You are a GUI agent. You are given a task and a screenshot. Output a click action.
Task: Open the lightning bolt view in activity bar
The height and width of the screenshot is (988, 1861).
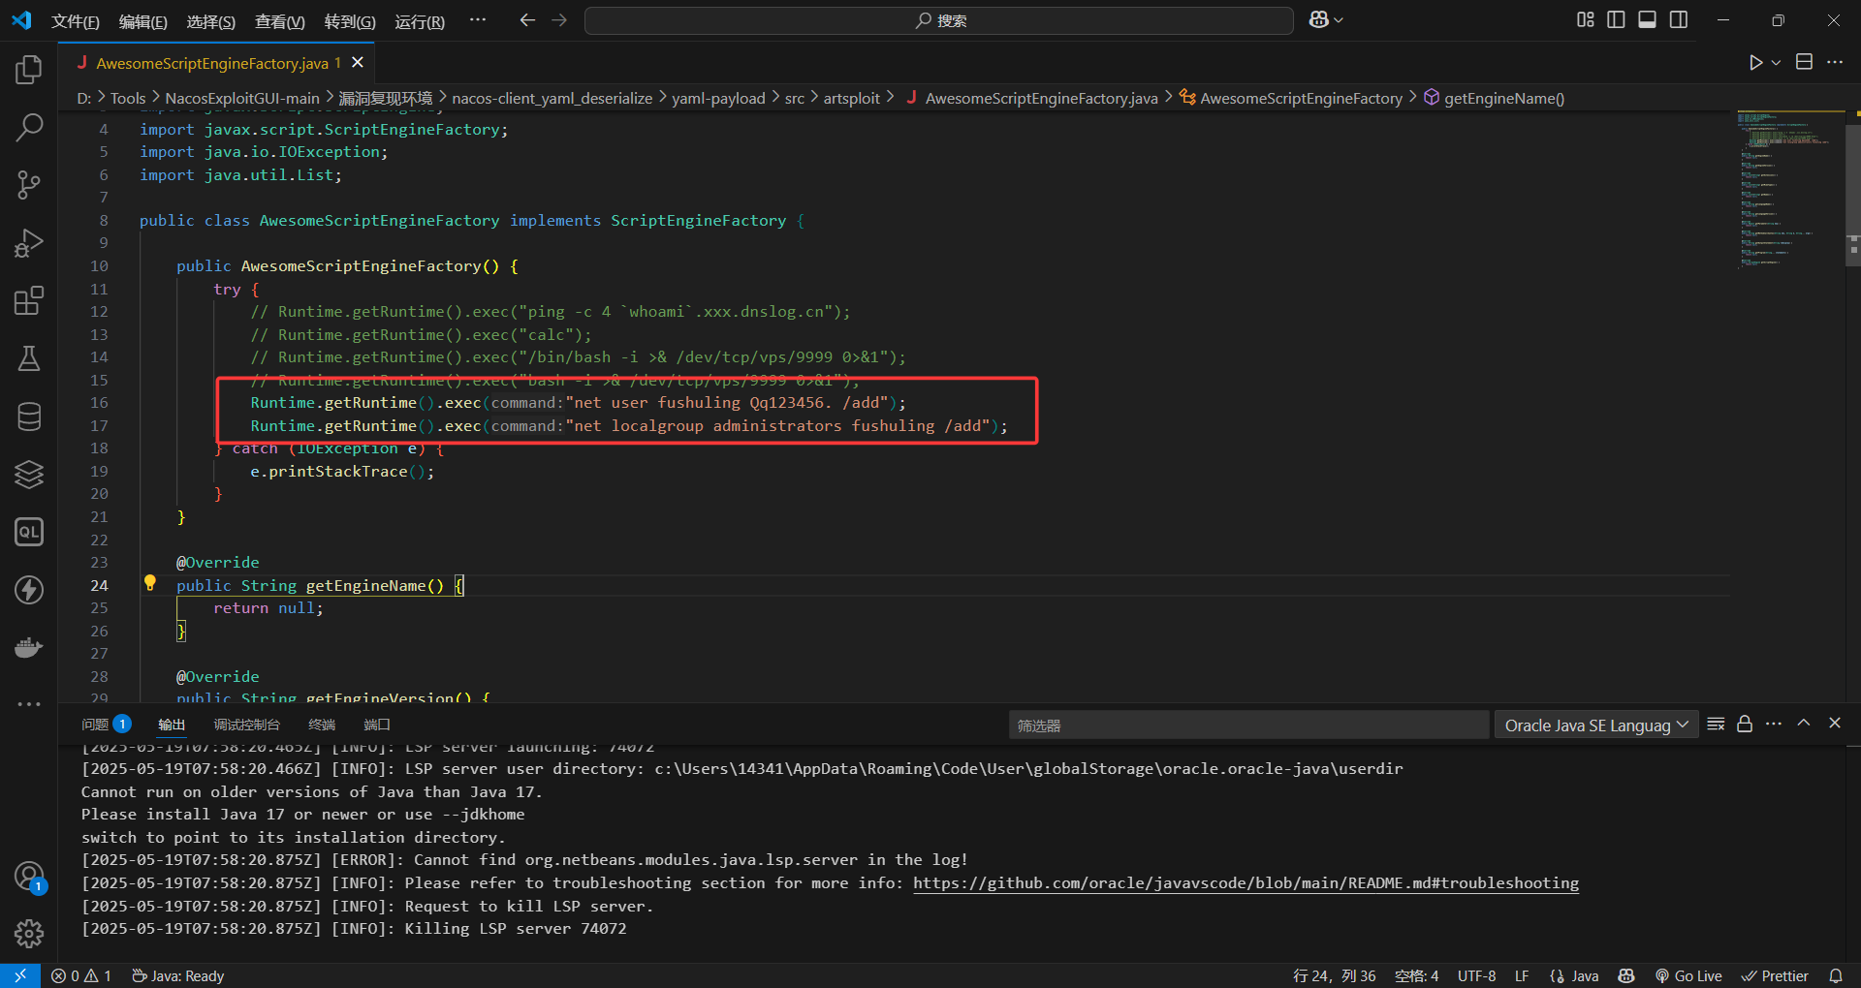coord(29,590)
